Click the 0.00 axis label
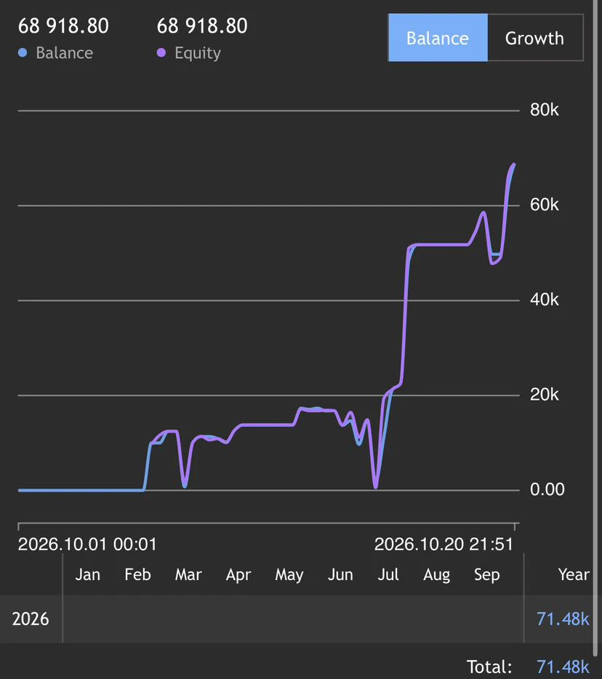The width and height of the screenshot is (602, 679). coord(547,489)
